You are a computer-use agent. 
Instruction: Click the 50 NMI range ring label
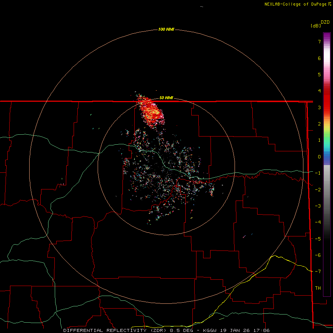pos(166,98)
